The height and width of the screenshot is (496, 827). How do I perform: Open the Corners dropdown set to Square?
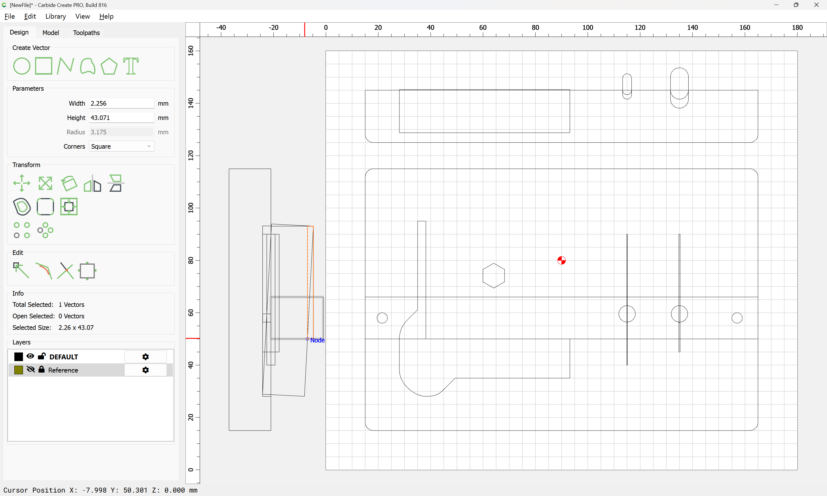[121, 146]
